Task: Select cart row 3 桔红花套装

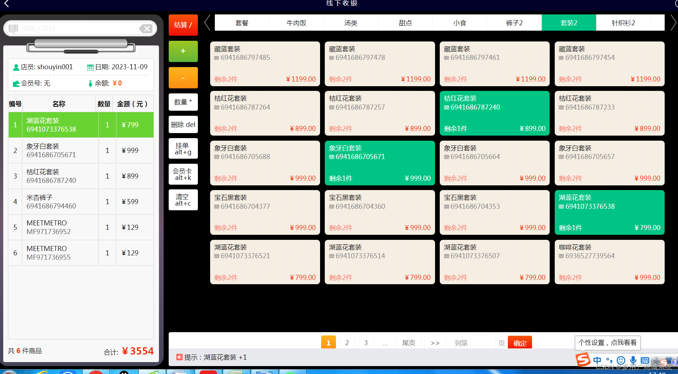Action: coord(81,176)
